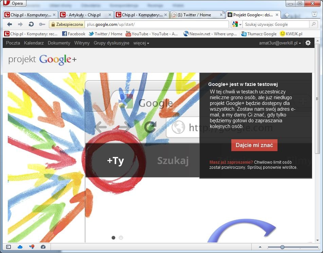Open the Google settings gear icon
The image size is (323, 253).
pos(308,43)
